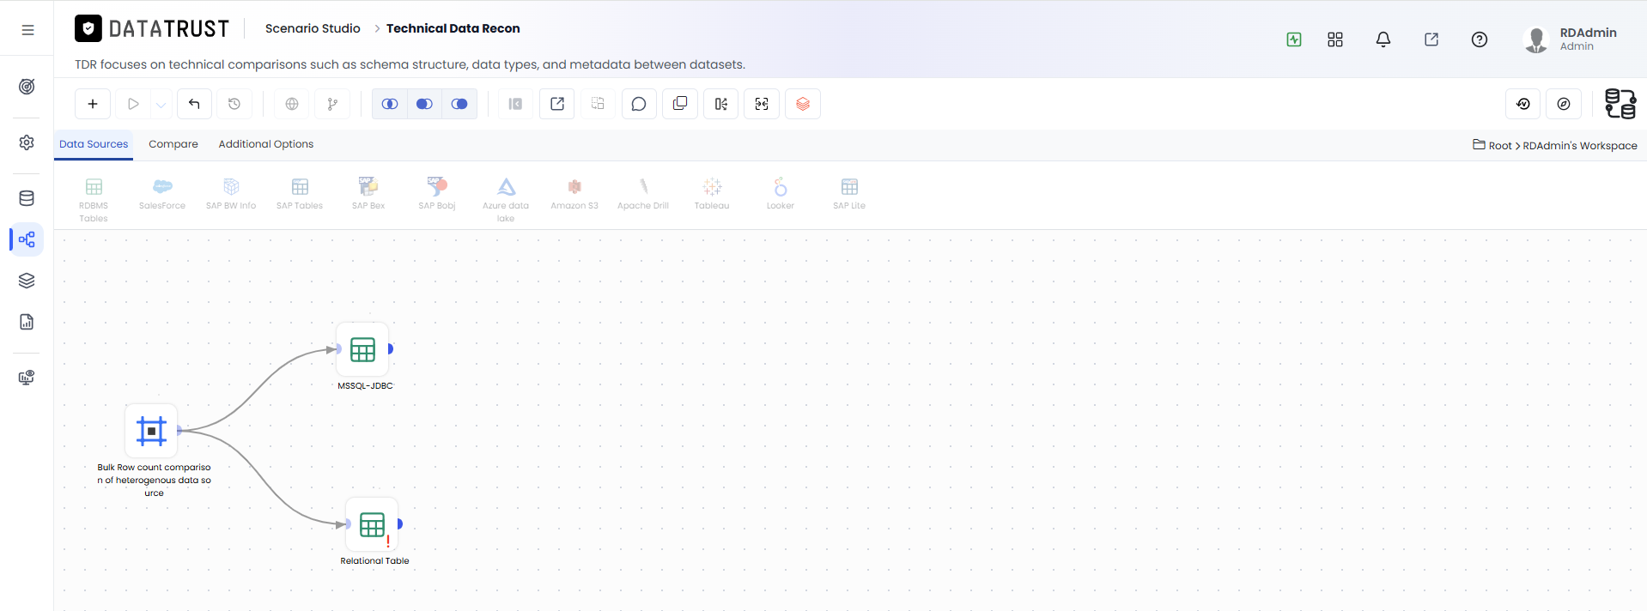Click the Scenario Studio breadcrumb link
This screenshot has width=1647, height=611.
point(313,28)
